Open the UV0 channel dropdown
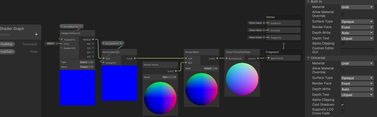 (50, 43)
